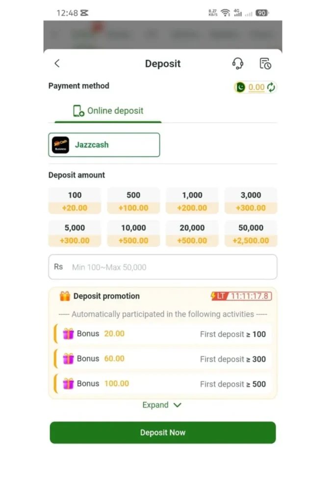This screenshot has width=335, height=502.
Task: Open transaction history record icon
Action: 265,63
